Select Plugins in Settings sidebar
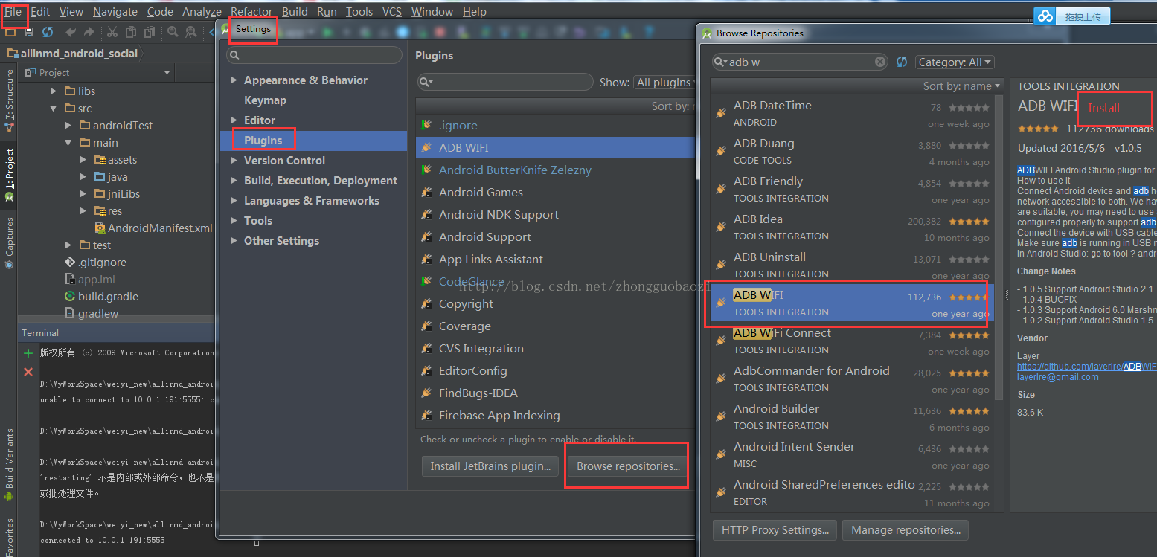This screenshot has height=557, width=1157. [x=263, y=141]
